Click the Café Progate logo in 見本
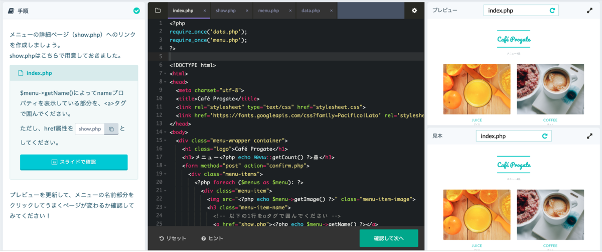602x252 pixels. coord(514,165)
